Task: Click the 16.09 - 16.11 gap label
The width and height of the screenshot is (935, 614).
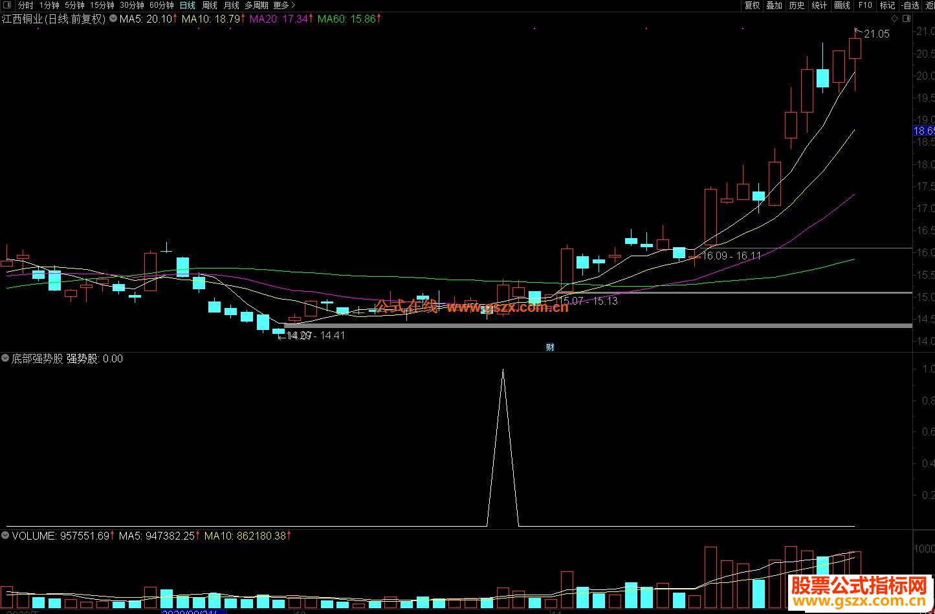Action: coord(732,256)
